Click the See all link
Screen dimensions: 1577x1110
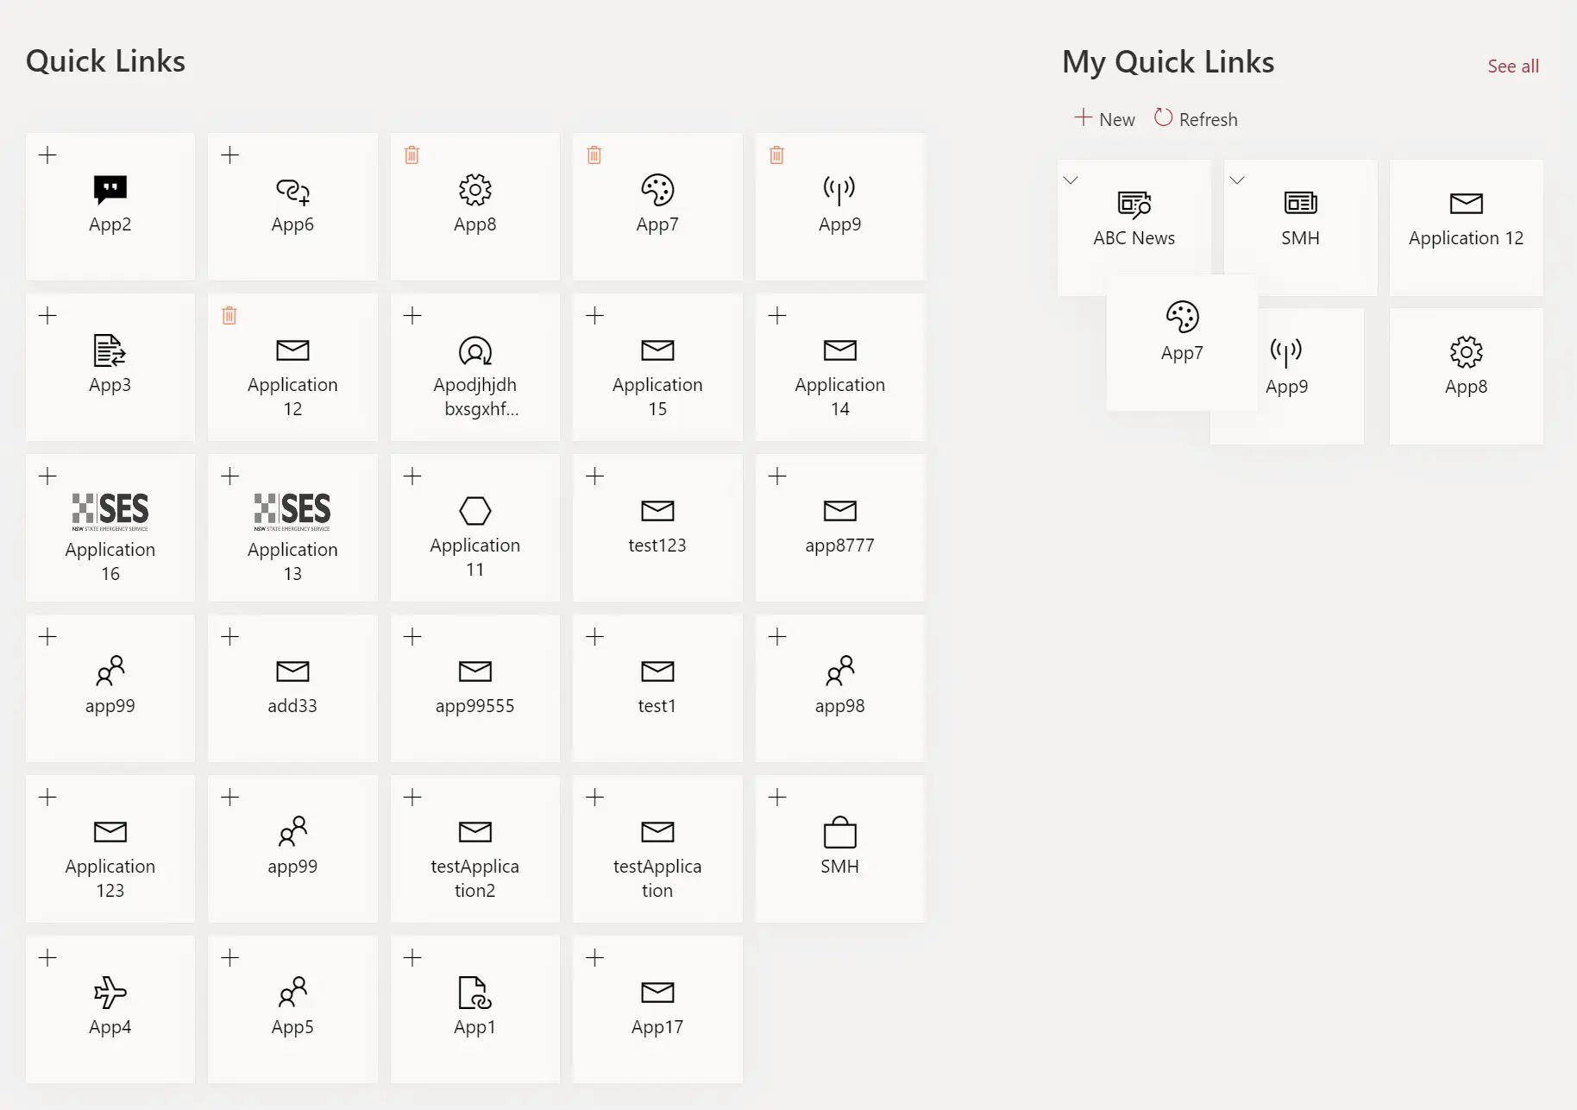tap(1512, 66)
